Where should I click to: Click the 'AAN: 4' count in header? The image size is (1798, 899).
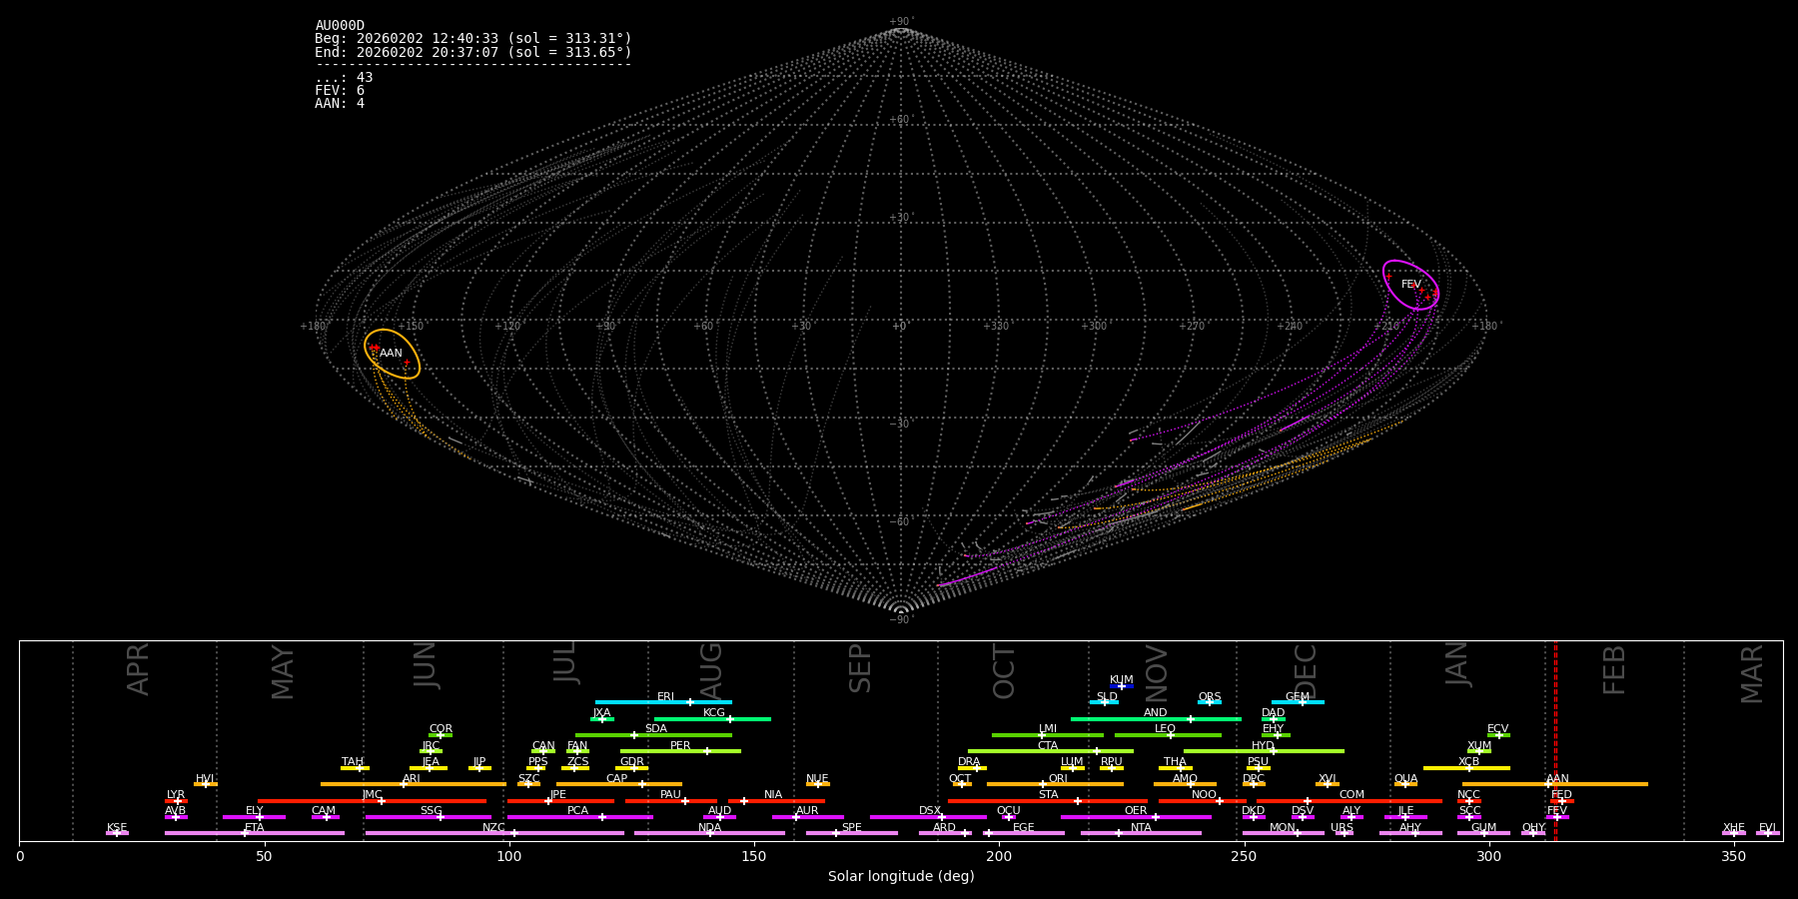[x=340, y=104]
